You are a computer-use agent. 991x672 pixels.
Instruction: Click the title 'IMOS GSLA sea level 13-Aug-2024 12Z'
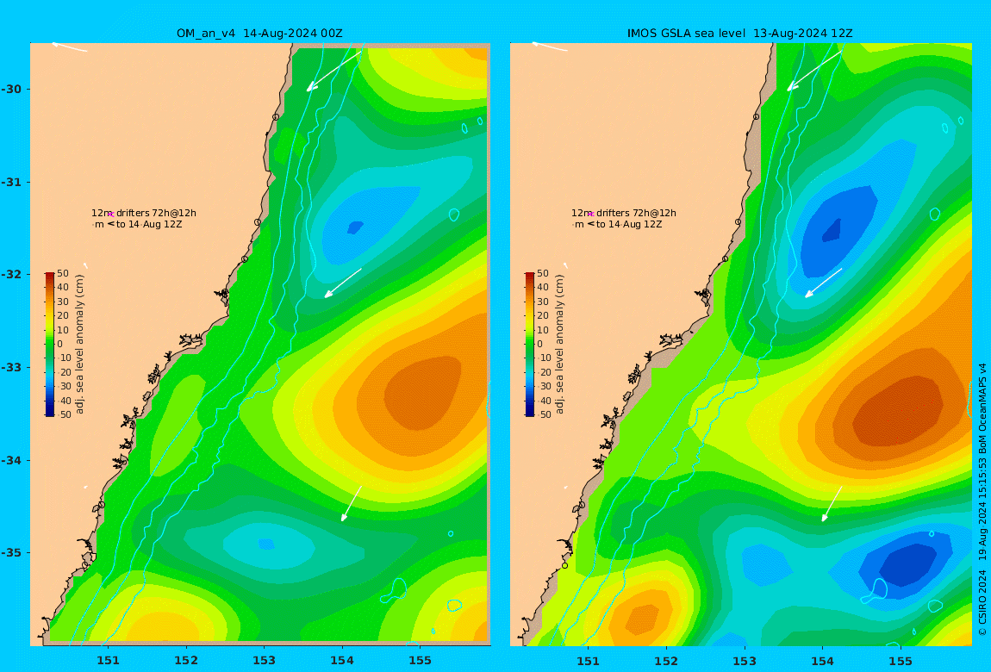(739, 34)
